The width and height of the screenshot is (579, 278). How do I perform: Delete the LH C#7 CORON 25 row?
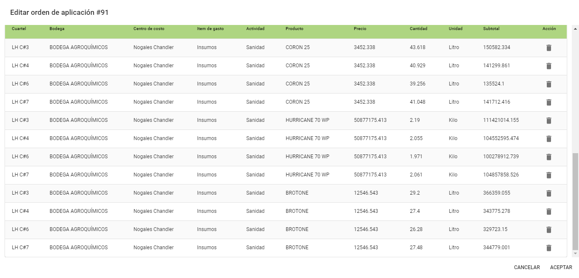(548, 102)
